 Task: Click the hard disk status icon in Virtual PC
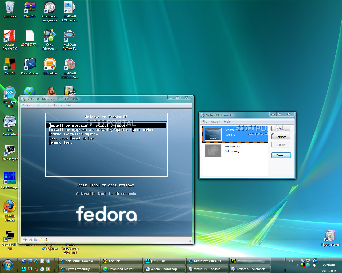25,239
